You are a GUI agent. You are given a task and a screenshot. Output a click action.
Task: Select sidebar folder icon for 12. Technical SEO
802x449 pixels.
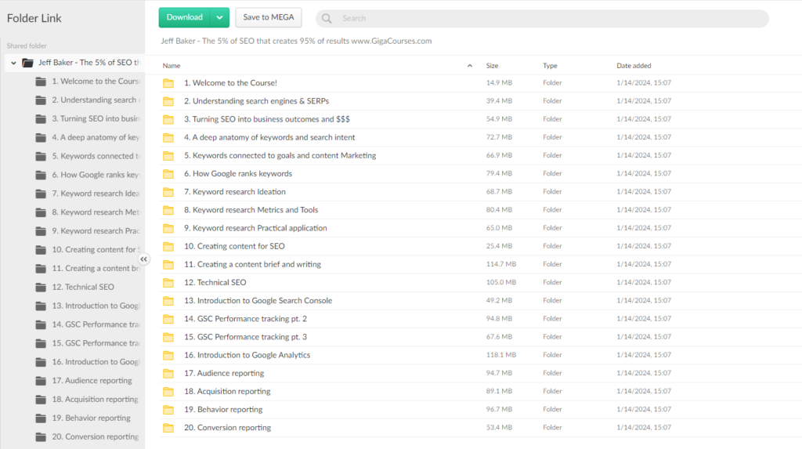41,288
